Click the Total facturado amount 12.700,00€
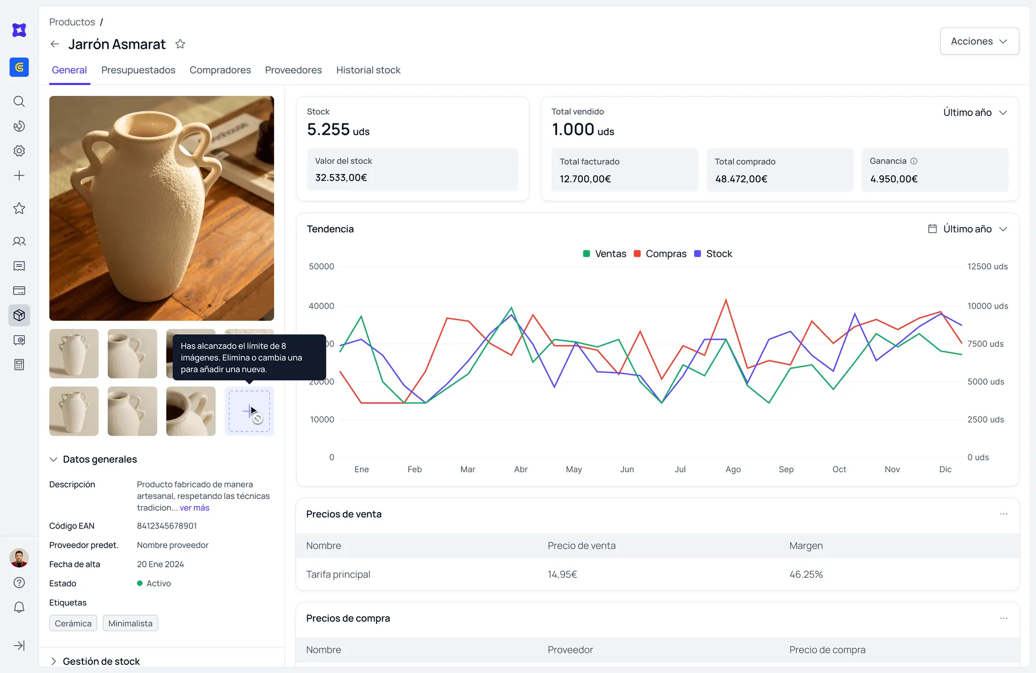Viewport: 1036px width, 673px height. pos(585,179)
